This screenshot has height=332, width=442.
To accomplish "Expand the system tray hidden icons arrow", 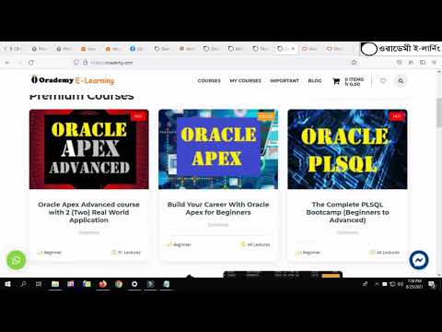I will click(x=377, y=284).
